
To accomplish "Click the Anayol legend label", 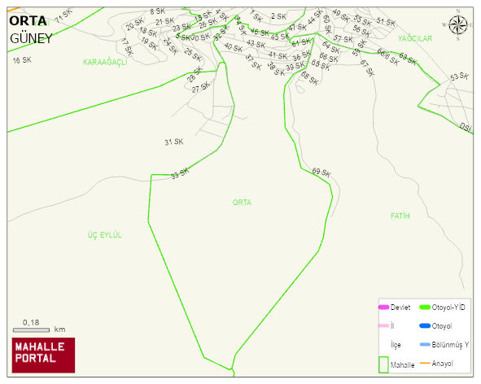I will pos(443,364).
